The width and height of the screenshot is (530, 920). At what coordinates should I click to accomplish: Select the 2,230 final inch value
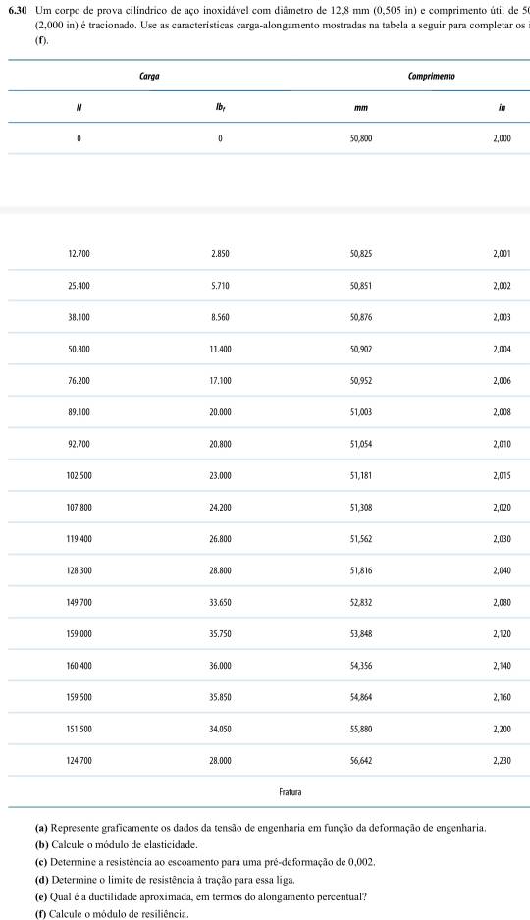502,761
